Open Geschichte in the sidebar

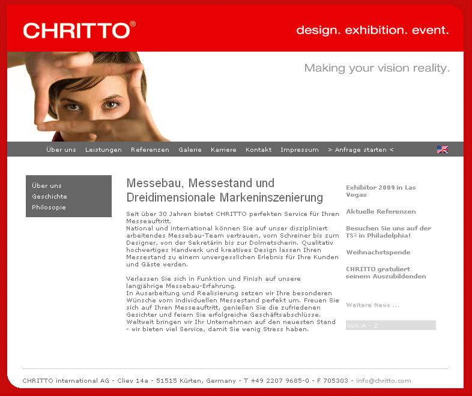49,196
